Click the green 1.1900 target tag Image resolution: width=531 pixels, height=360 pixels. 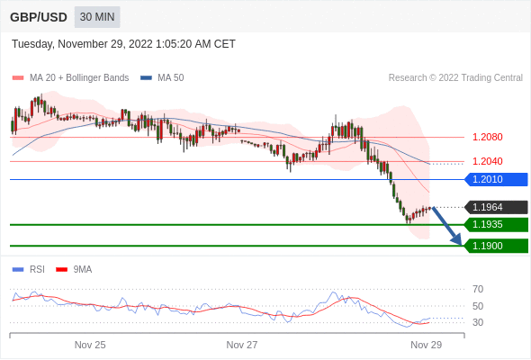(x=496, y=246)
